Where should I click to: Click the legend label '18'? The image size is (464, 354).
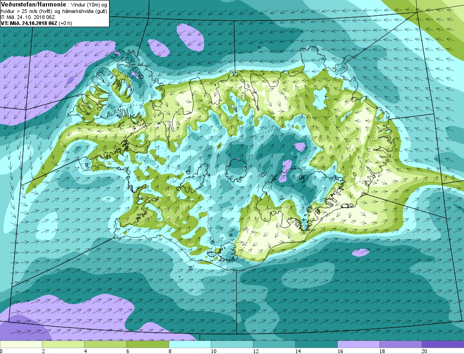coord(382,351)
